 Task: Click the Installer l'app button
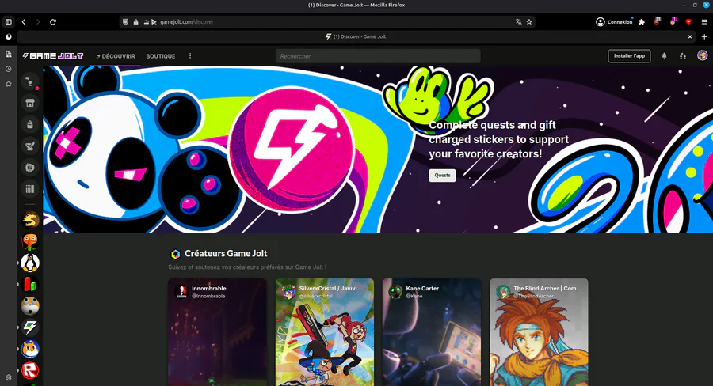click(629, 56)
